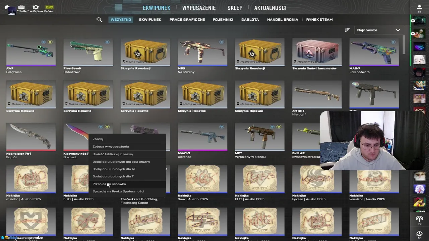
Task: Open the inventory search magnifier
Action: (x=99, y=20)
